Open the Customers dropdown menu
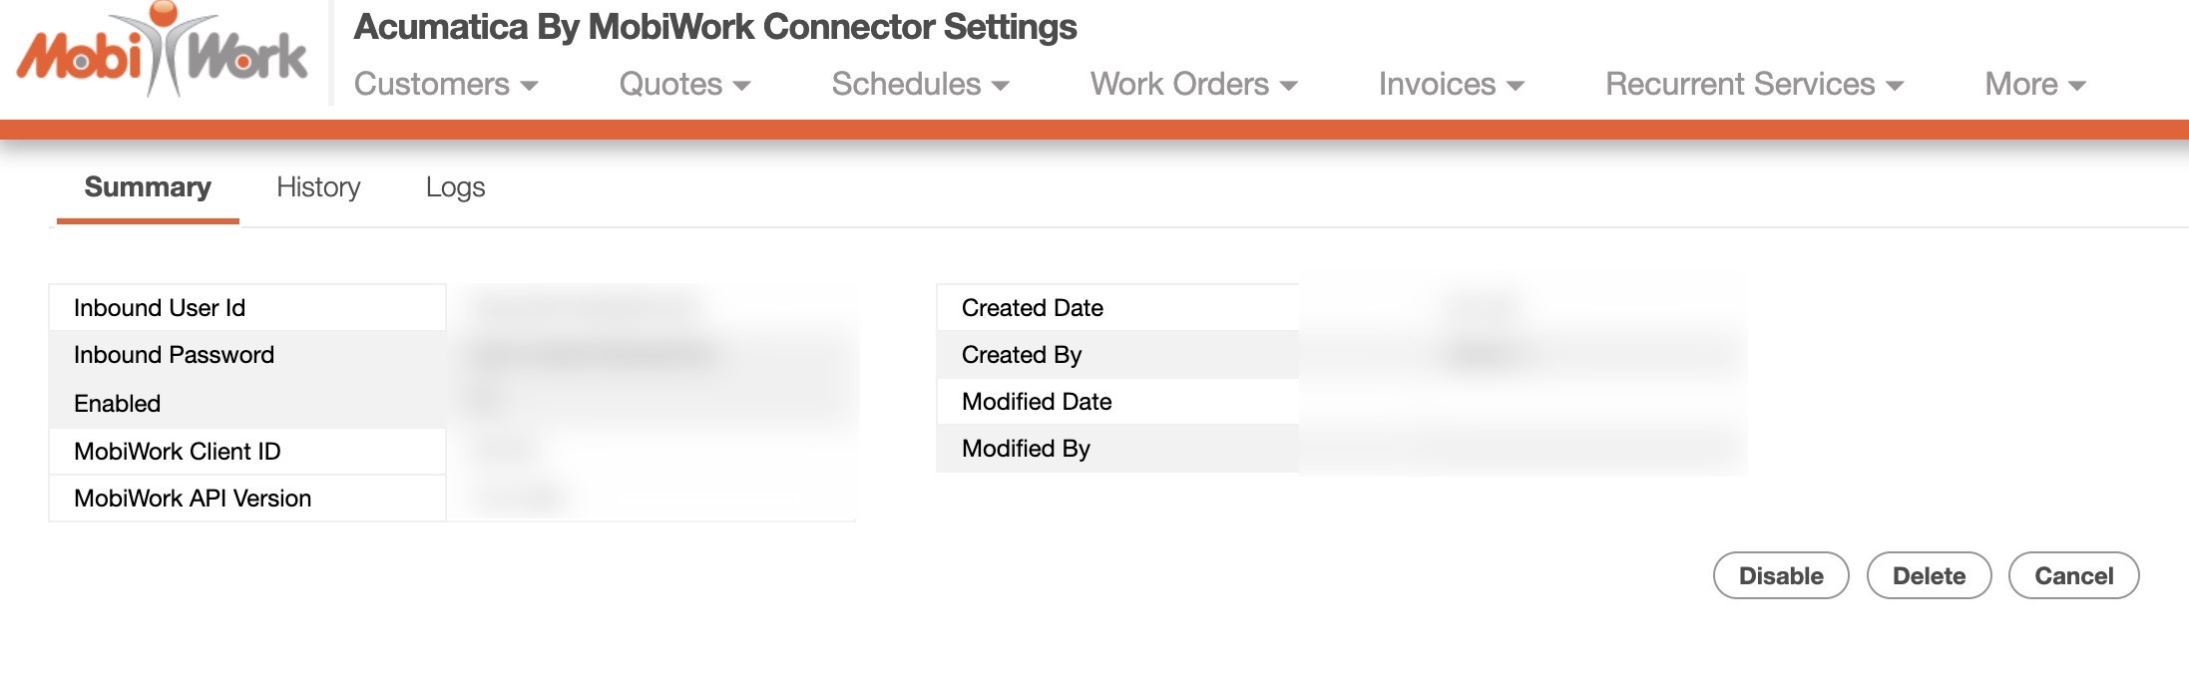Image resolution: width=2189 pixels, height=676 pixels. coord(446,85)
